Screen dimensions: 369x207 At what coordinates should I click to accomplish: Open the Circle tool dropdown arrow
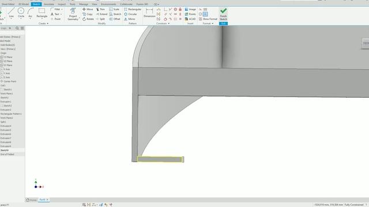[x=21, y=18]
